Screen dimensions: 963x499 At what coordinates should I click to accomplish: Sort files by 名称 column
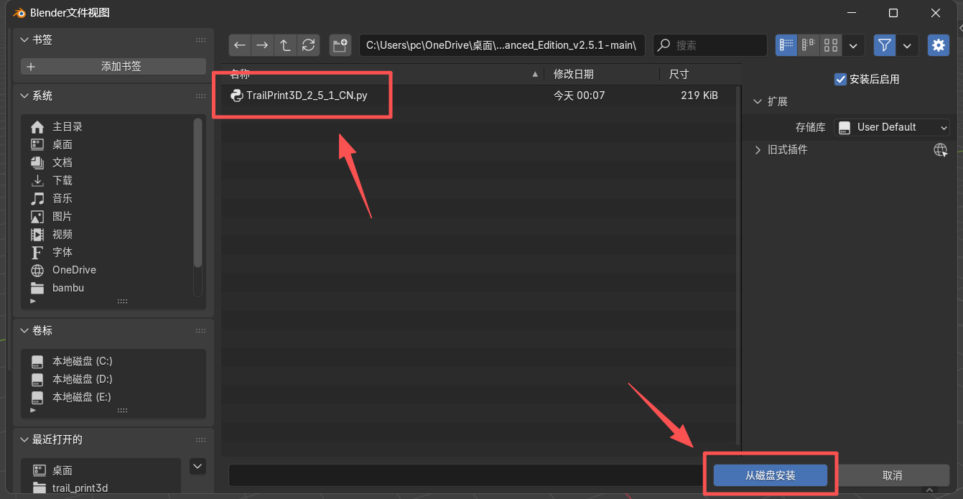tap(383, 74)
